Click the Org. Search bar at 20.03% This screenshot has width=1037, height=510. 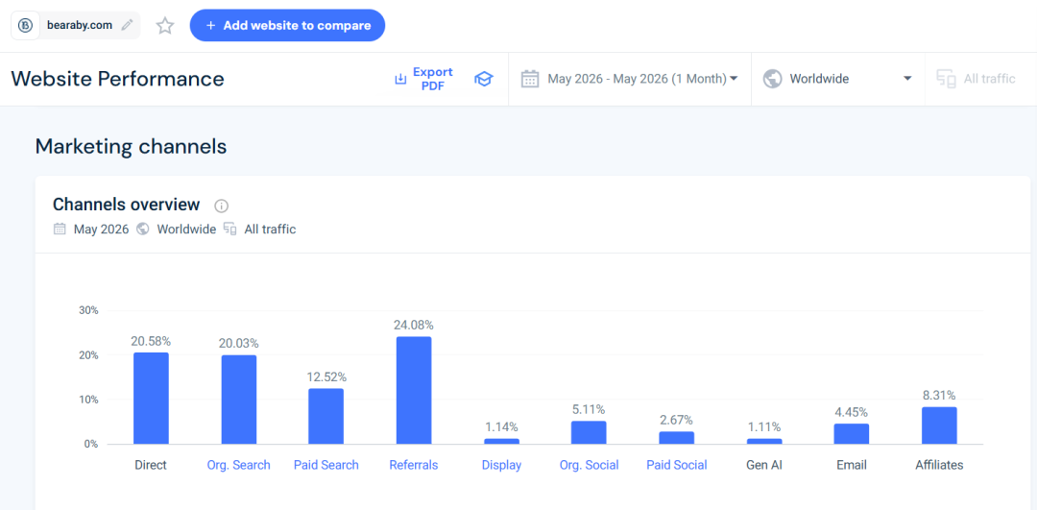click(x=239, y=400)
